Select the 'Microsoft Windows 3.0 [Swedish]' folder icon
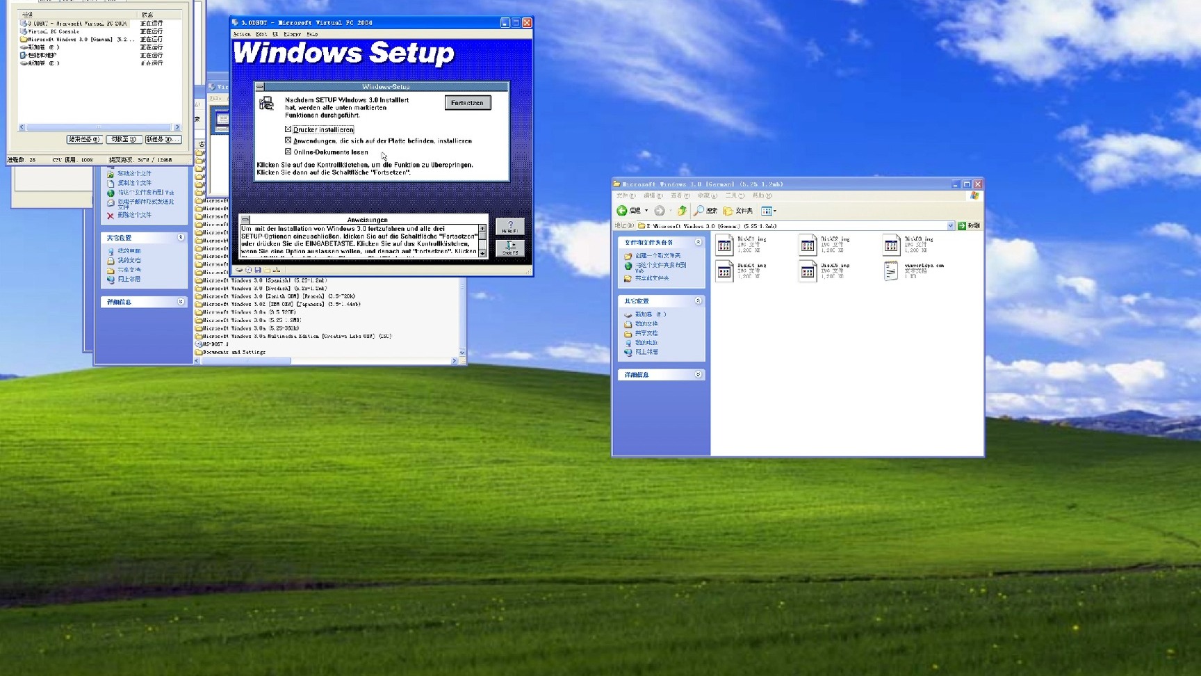 coord(199,289)
